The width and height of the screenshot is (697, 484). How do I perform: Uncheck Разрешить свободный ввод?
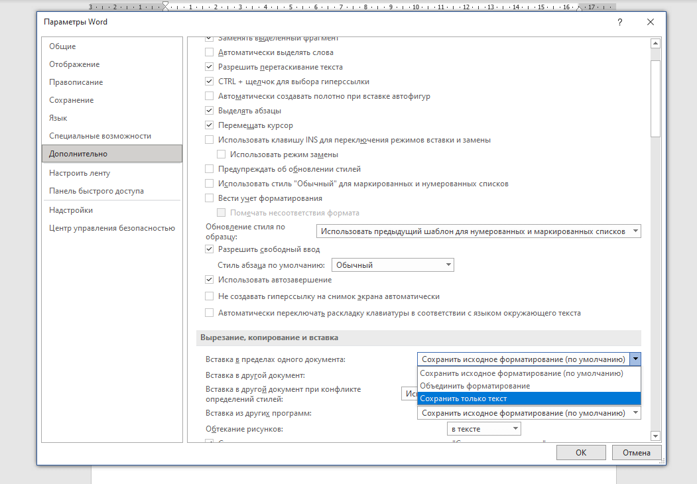click(x=209, y=249)
